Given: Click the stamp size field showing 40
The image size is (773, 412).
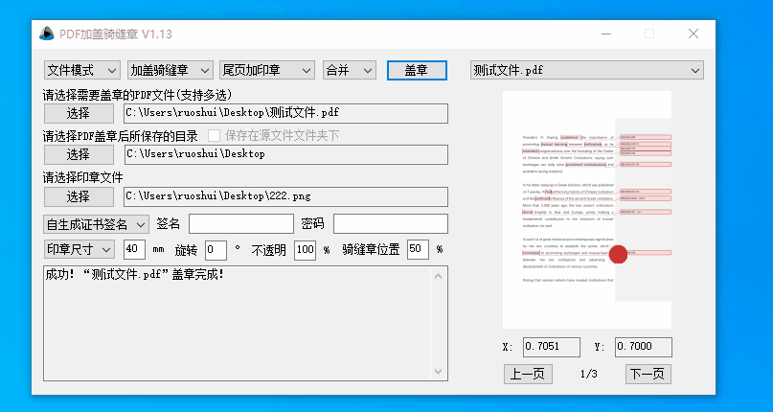Looking at the screenshot, I should [x=135, y=250].
